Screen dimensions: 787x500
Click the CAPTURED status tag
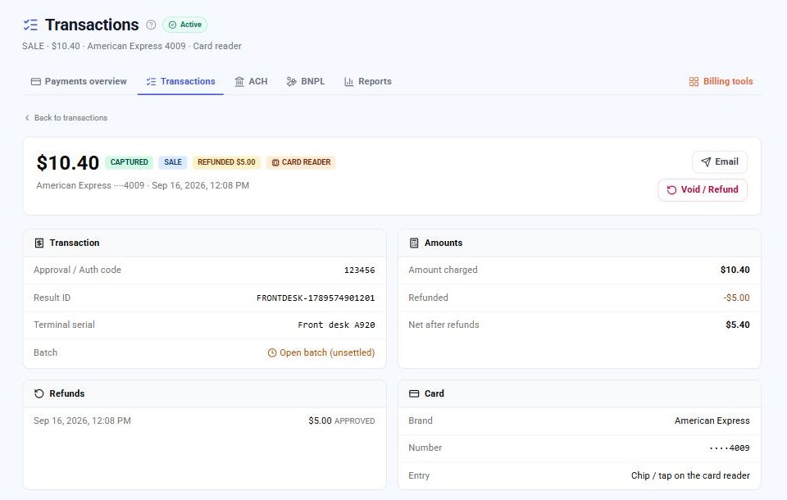click(x=129, y=162)
